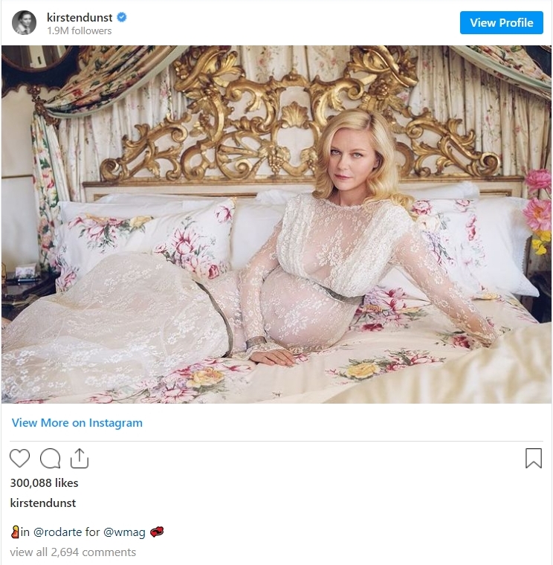This screenshot has height=565, width=553.
Task: Save the post with the bookmark icon
Action: tap(533, 458)
